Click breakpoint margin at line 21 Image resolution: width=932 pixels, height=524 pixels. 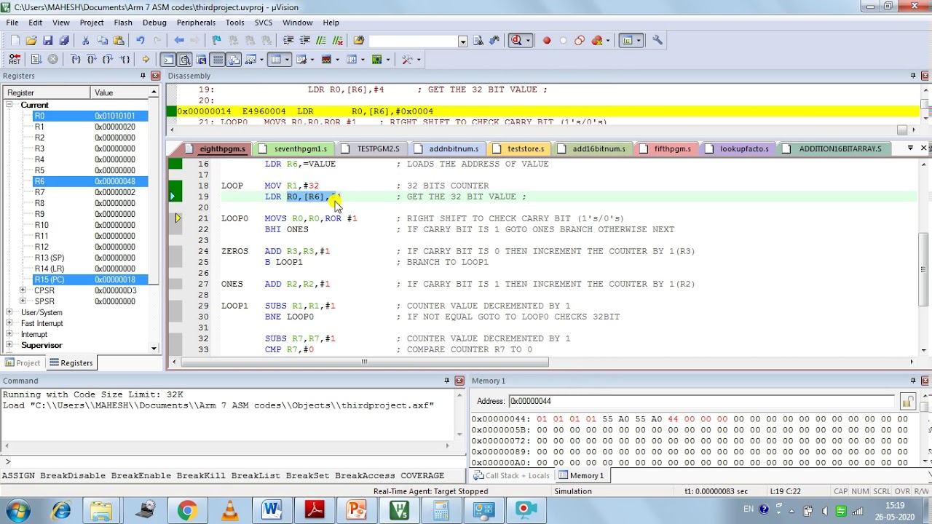coord(175,218)
